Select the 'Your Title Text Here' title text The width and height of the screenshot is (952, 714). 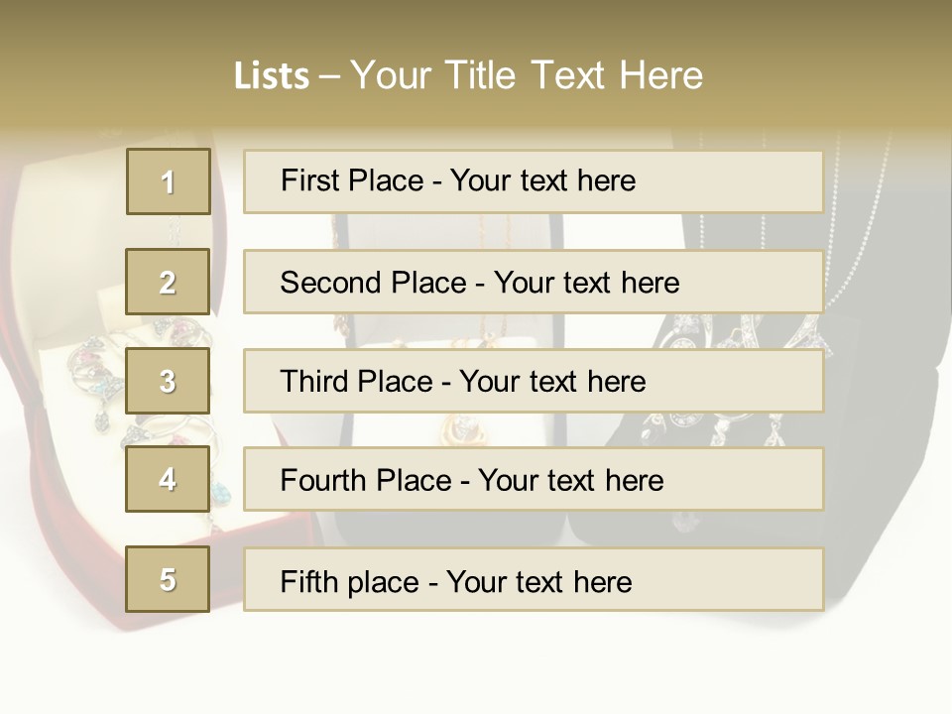[527, 75]
